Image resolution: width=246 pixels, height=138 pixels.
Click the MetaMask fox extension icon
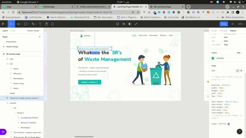click(x=208, y=12)
